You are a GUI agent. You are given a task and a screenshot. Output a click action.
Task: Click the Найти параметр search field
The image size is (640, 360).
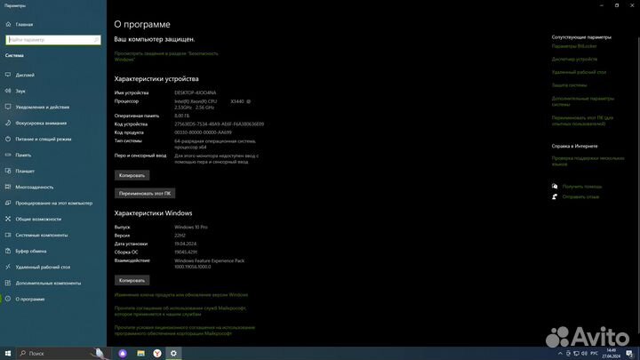(53, 40)
